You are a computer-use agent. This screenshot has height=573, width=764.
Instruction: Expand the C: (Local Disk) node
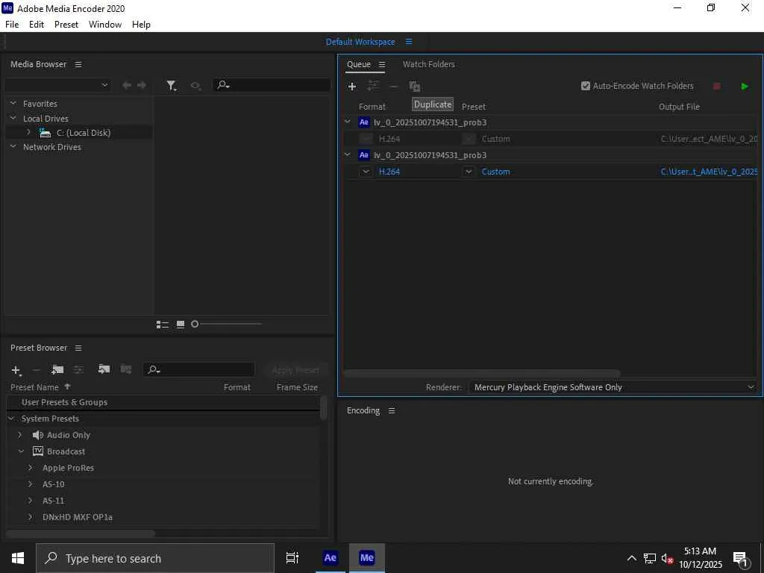tap(29, 132)
